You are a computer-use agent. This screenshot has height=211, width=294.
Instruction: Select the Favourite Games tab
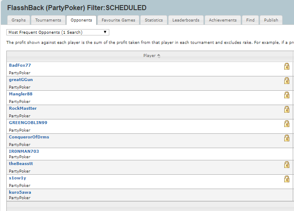coord(118,20)
